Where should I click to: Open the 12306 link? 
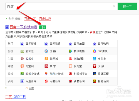pyautogui.click(x=29, y=59)
